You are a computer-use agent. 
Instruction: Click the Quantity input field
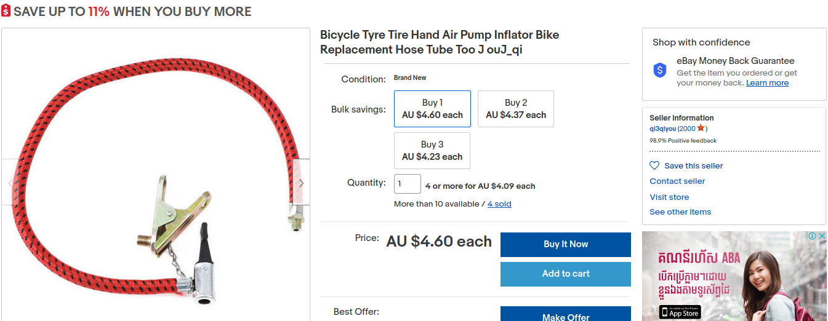pyautogui.click(x=408, y=184)
